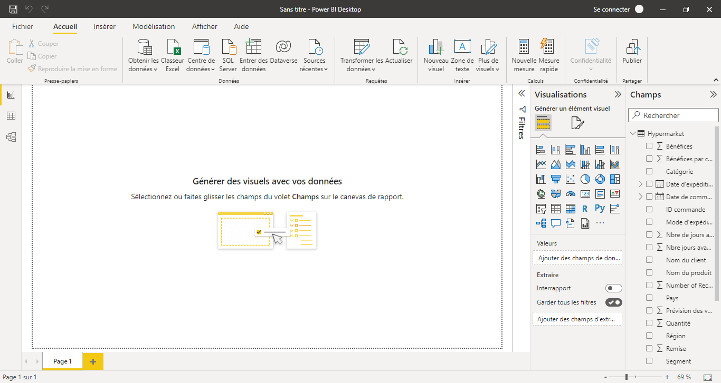
Task: Add the card visual showing 123
Action: [x=585, y=194]
